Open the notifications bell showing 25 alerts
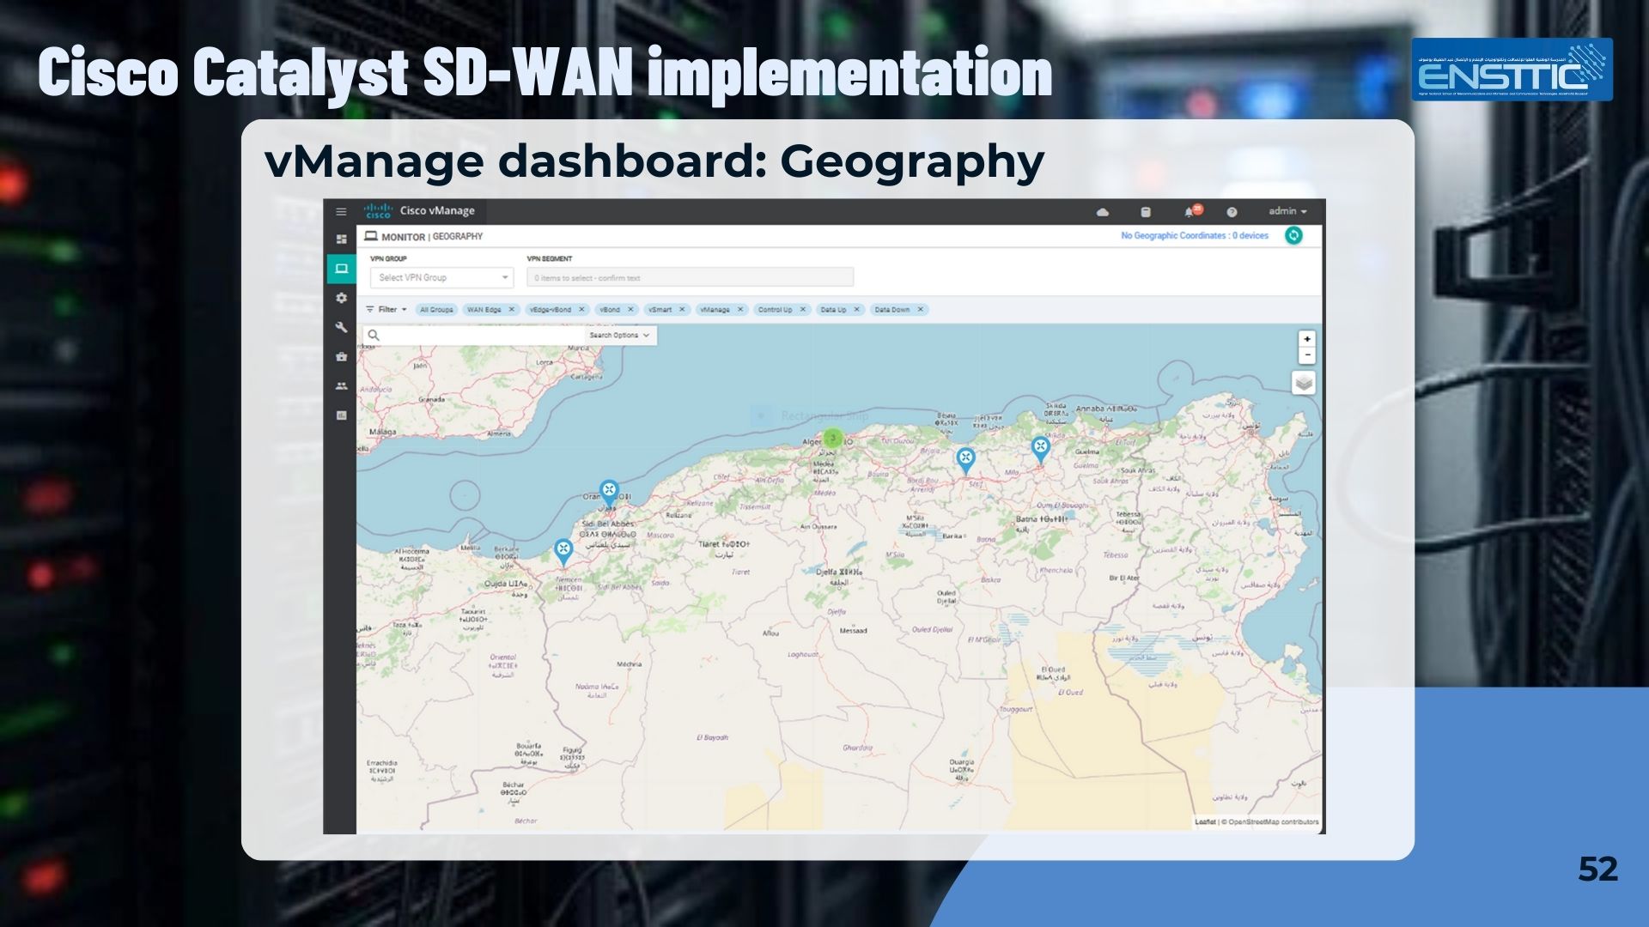This screenshot has width=1649, height=927. click(1190, 211)
